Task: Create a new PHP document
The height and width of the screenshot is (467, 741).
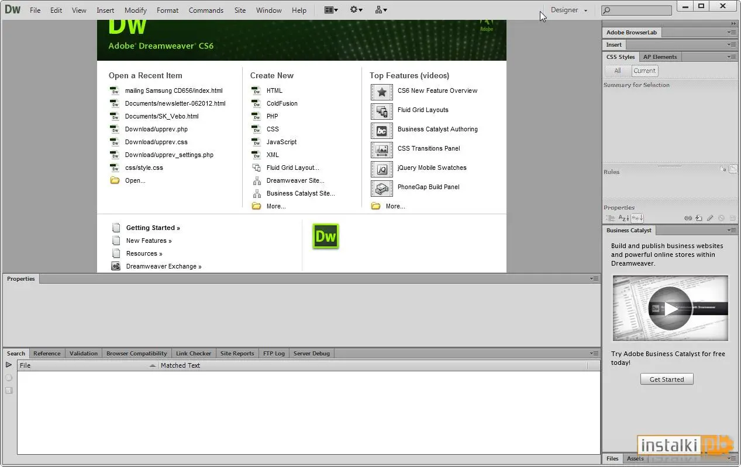Action: pos(272,116)
